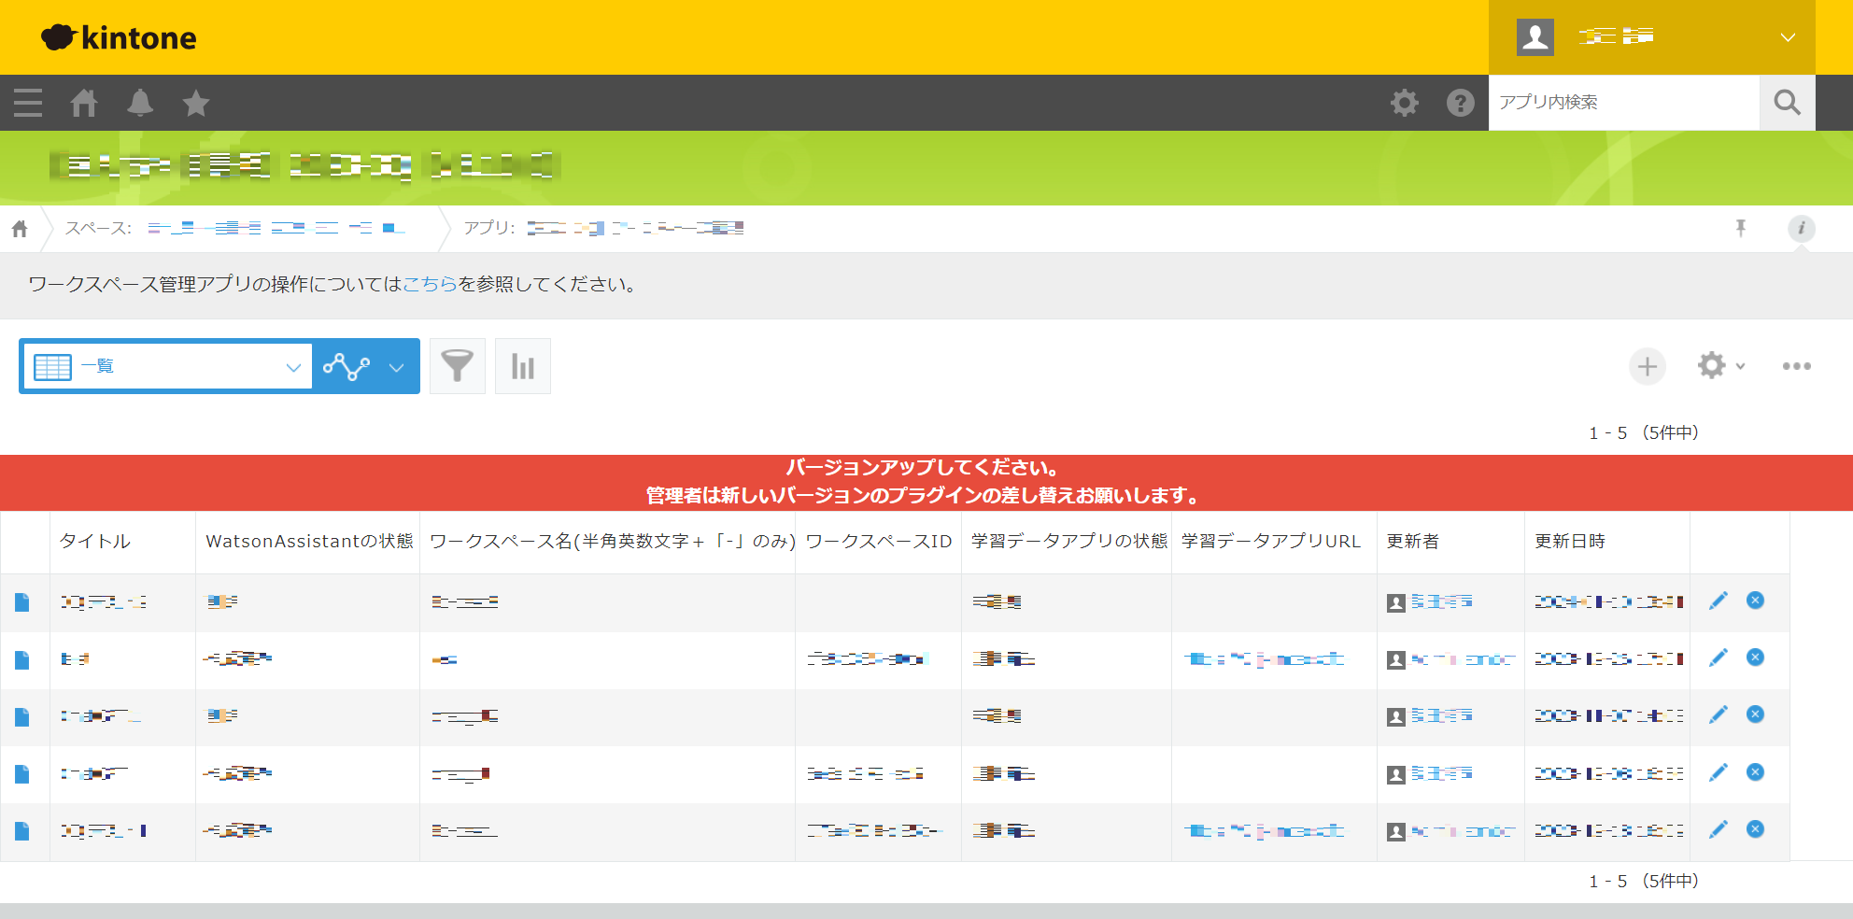Delete the last record in the list
This screenshot has height=919, width=1853.
(1755, 829)
